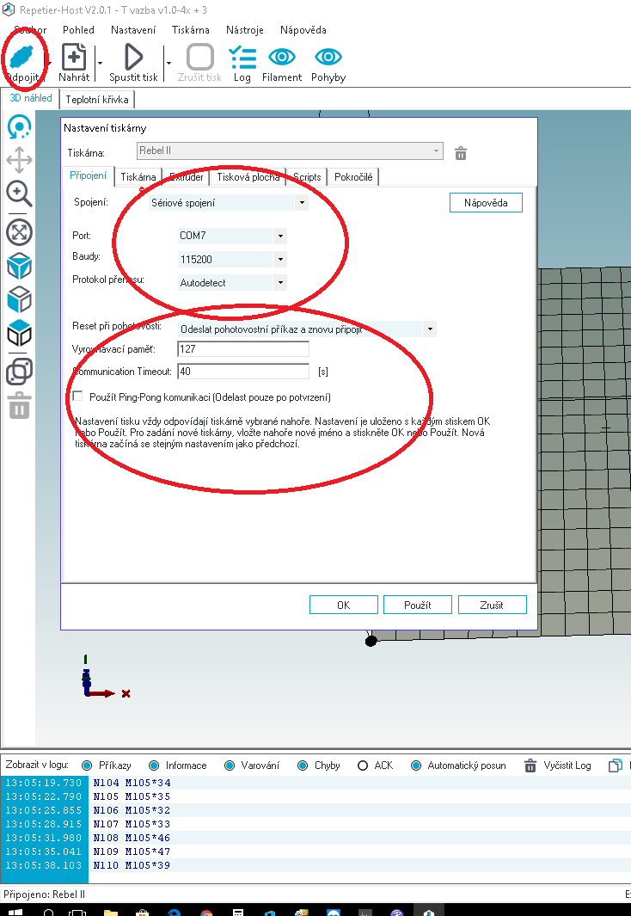Toggle the Log view icon
The image size is (631, 916).
[x=242, y=57]
